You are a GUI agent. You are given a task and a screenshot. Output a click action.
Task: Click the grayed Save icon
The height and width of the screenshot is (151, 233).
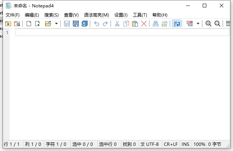[x=67, y=24]
